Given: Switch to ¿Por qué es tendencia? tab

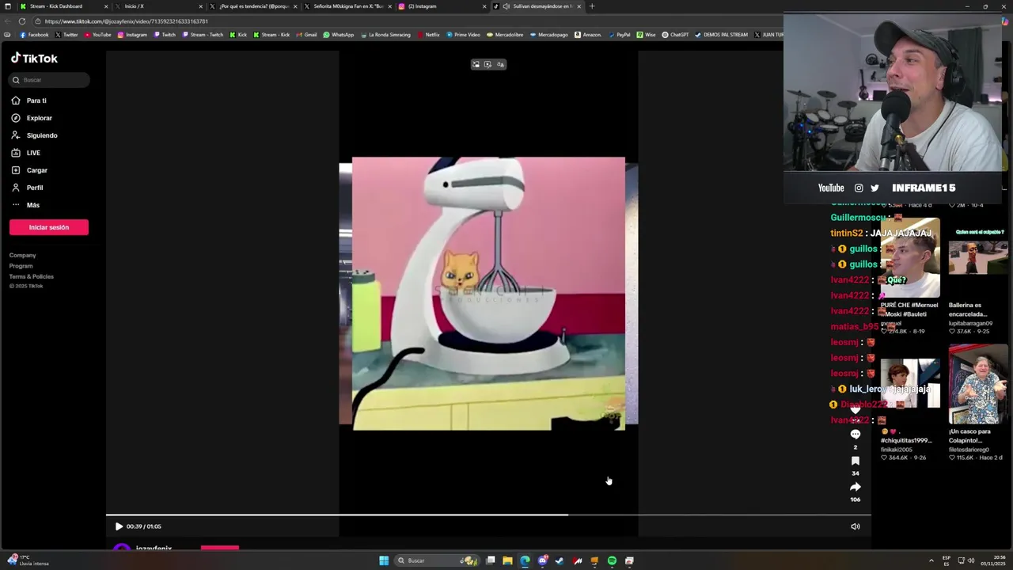Looking at the screenshot, I should [x=253, y=6].
